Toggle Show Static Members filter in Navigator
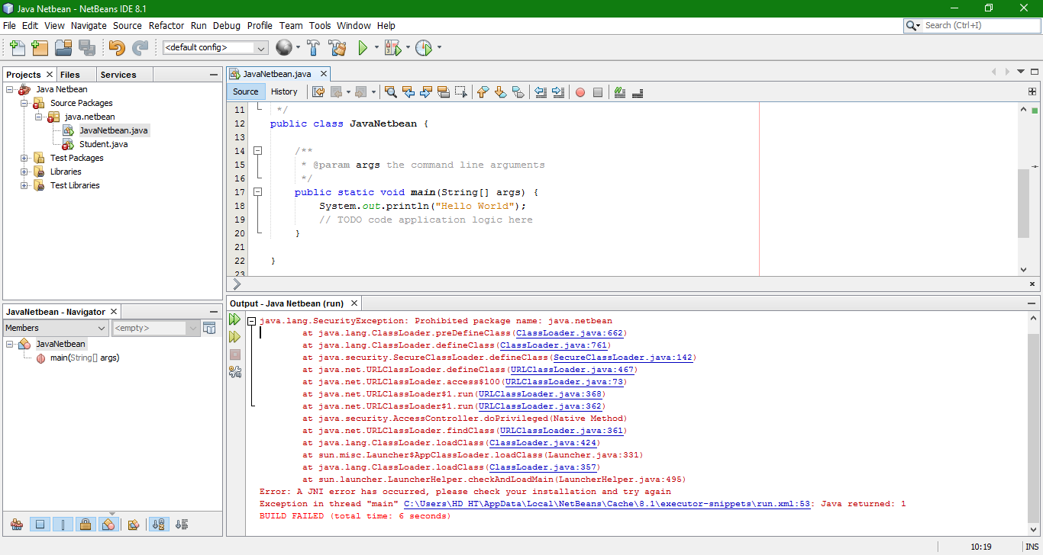The height and width of the screenshot is (555, 1043). (63, 525)
